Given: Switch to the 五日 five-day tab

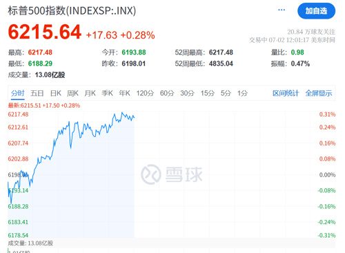Looking at the screenshot, I should (37, 93).
